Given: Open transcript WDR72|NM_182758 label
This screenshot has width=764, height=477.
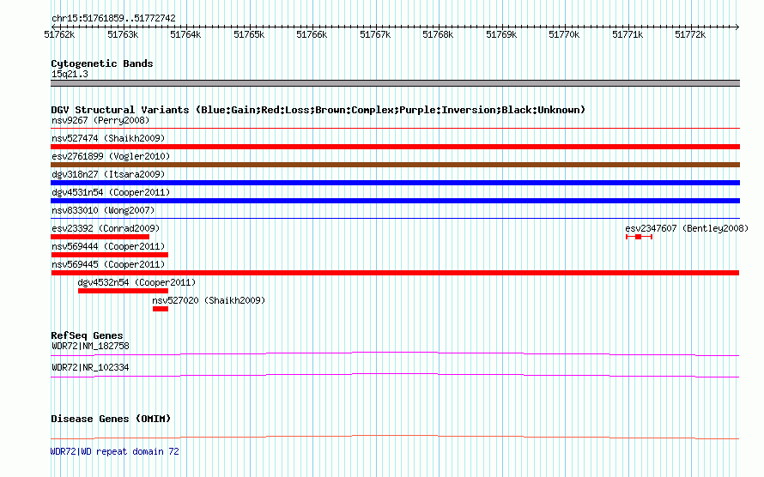Looking at the screenshot, I should (x=91, y=346).
